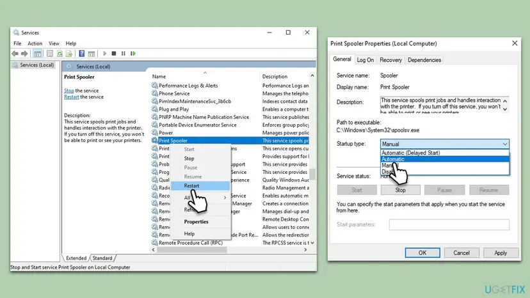Click the Description box scroll-down arrow
The height and width of the screenshot is (298, 530).
(505, 109)
